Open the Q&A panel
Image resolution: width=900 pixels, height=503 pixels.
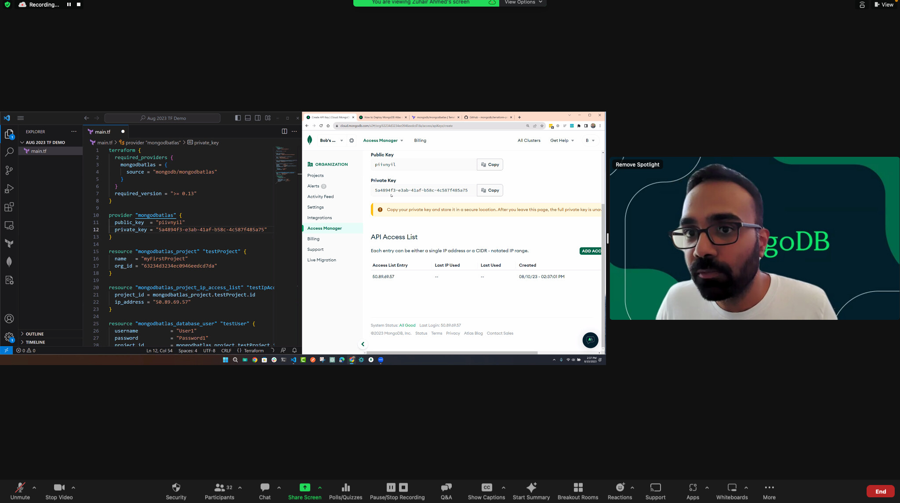click(446, 490)
